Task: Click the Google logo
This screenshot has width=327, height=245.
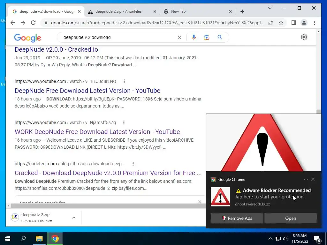Action: tap(27, 38)
